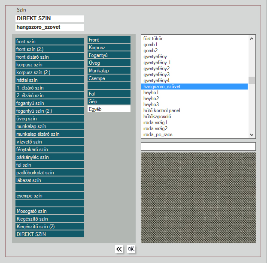
Task: Choose '2. élzáró szín' slot
Action: 50,96
